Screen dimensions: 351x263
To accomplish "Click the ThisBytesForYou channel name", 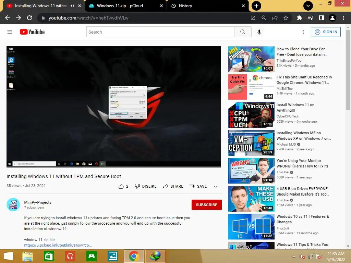I will click(x=289, y=60).
